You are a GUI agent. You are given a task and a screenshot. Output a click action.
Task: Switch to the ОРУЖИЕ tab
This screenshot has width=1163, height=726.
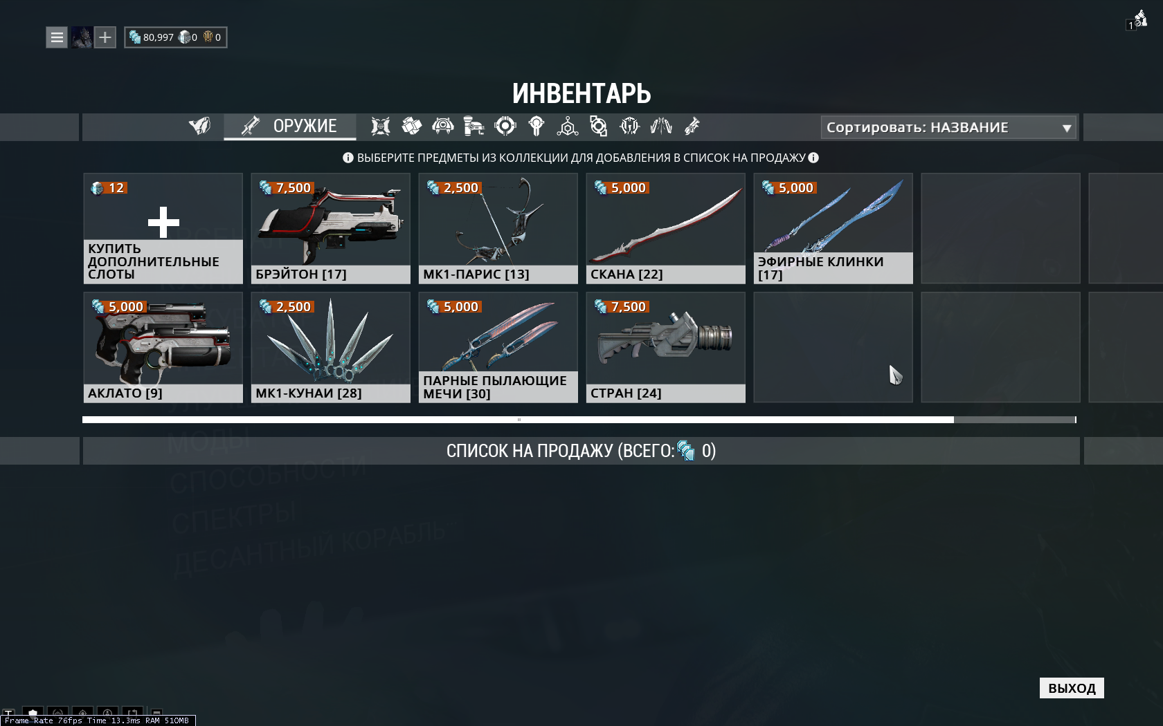(x=289, y=127)
